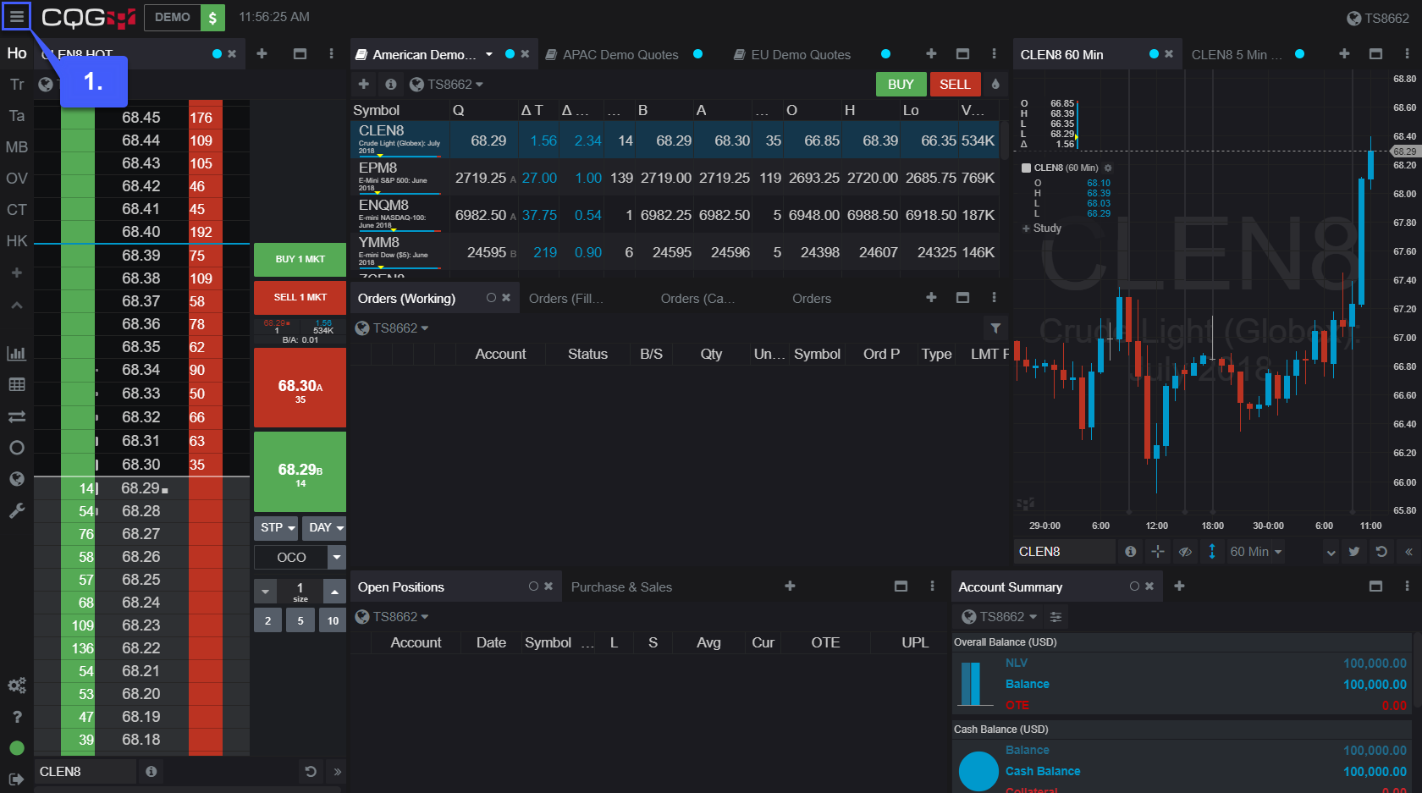1422x793 pixels.
Task: Add a new page with sidebar plus icon
Action: [x=17, y=273]
